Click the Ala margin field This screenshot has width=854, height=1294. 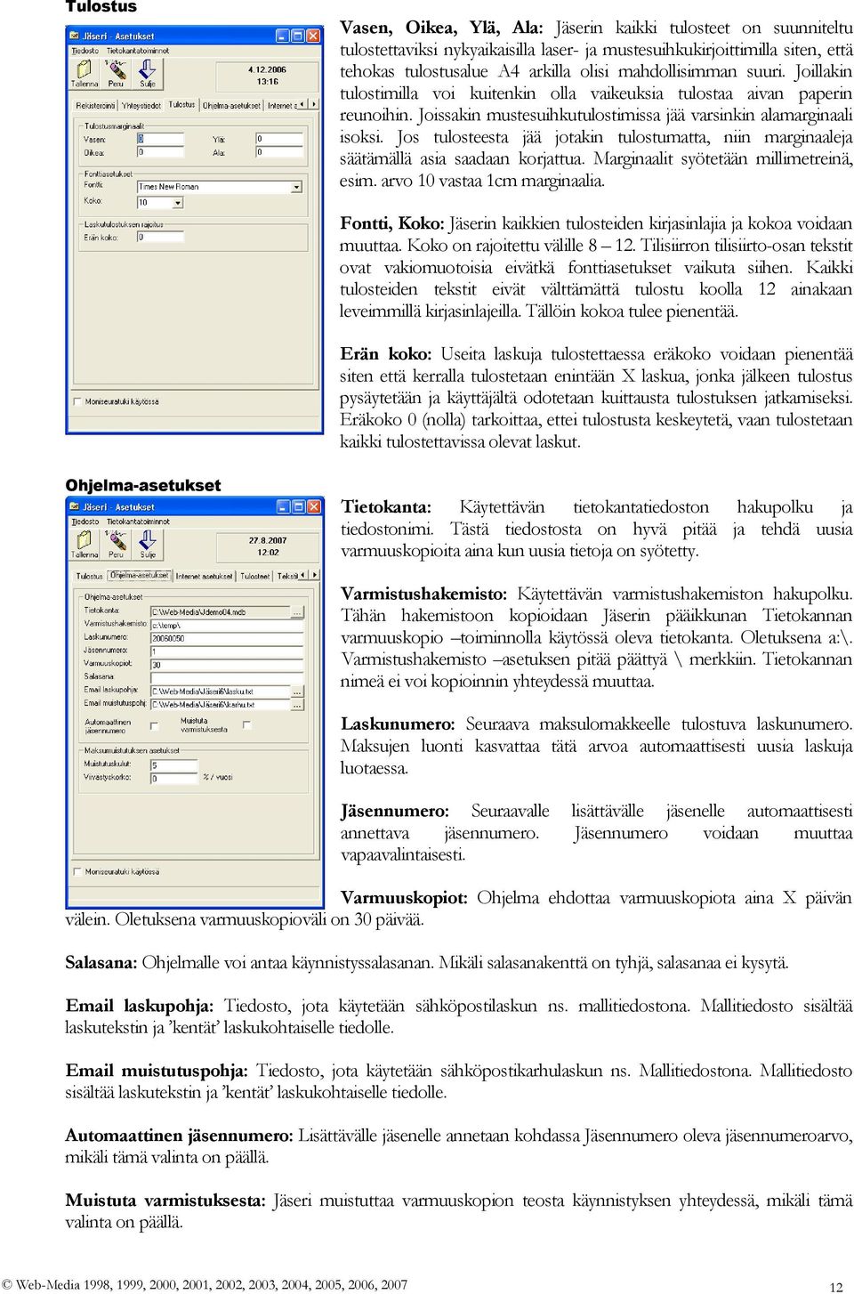[279, 152]
